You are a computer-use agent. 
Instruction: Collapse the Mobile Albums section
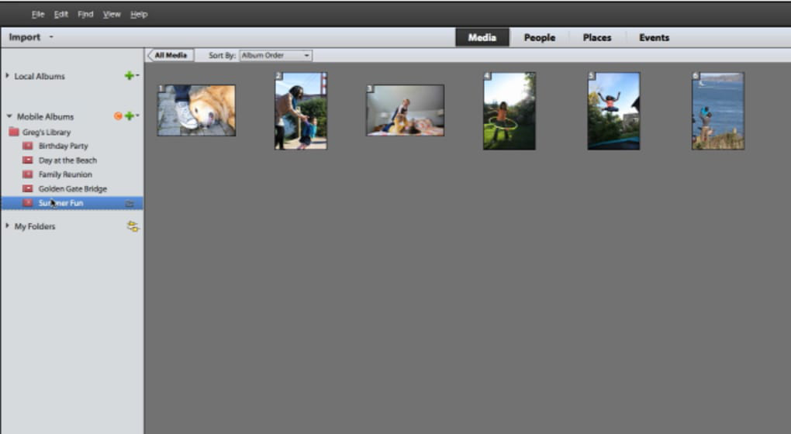(9, 116)
